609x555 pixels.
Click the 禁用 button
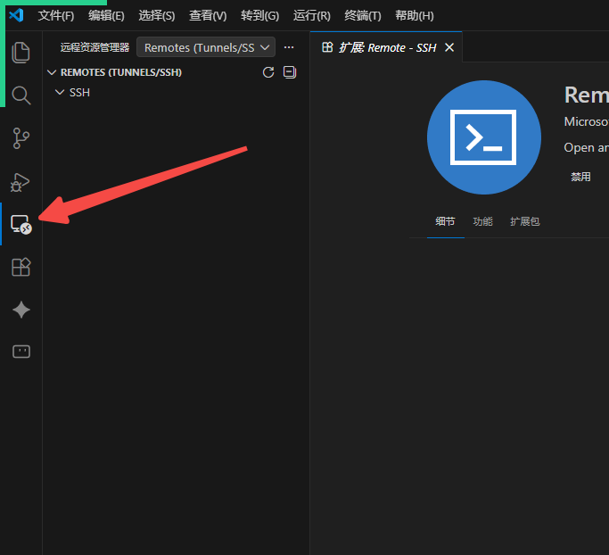(580, 177)
